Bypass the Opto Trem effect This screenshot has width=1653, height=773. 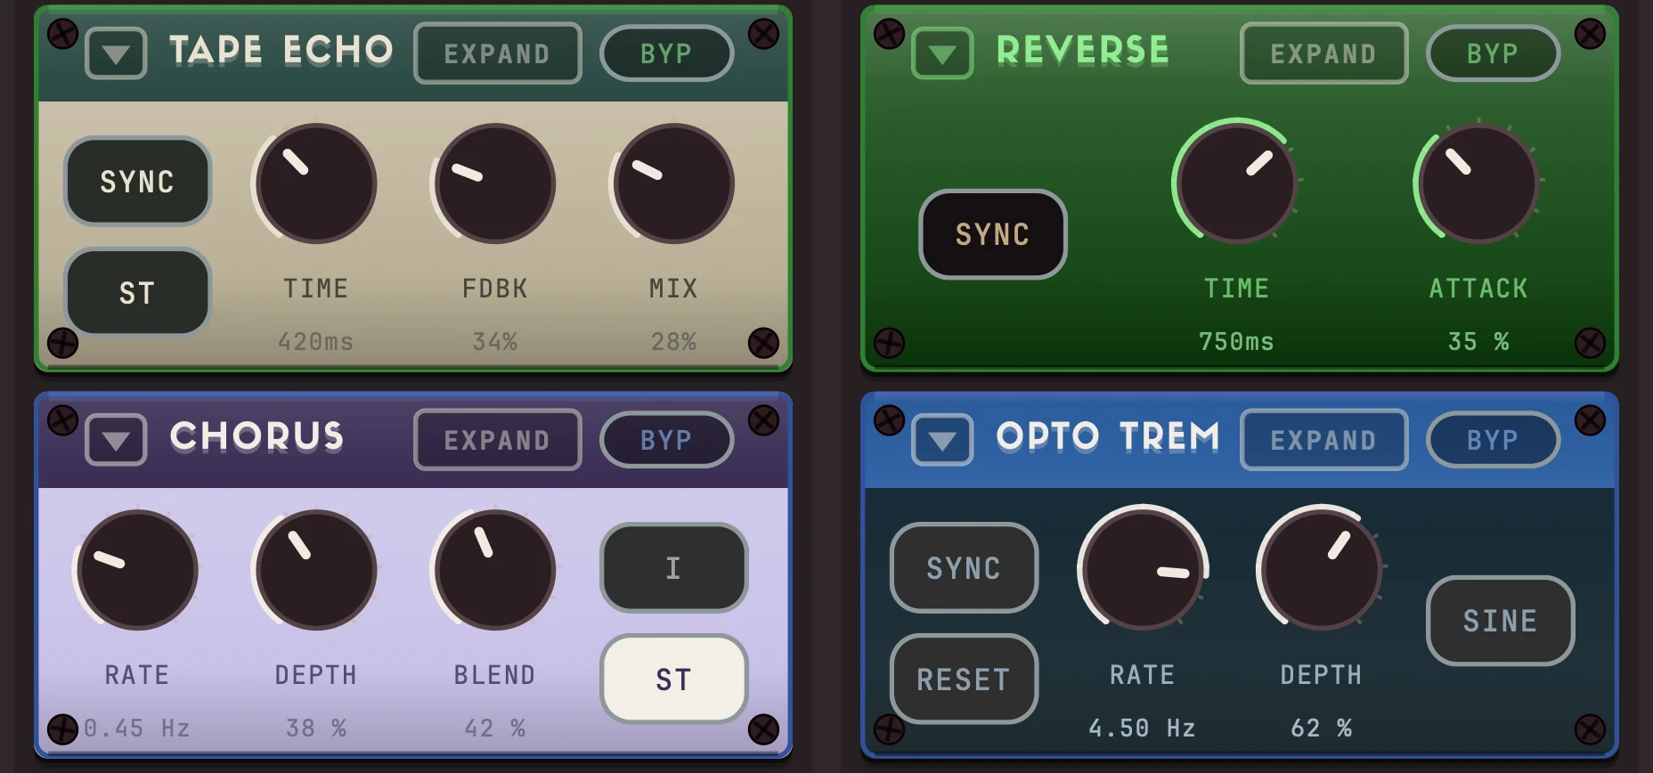pyautogui.click(x=1494, y=440)
